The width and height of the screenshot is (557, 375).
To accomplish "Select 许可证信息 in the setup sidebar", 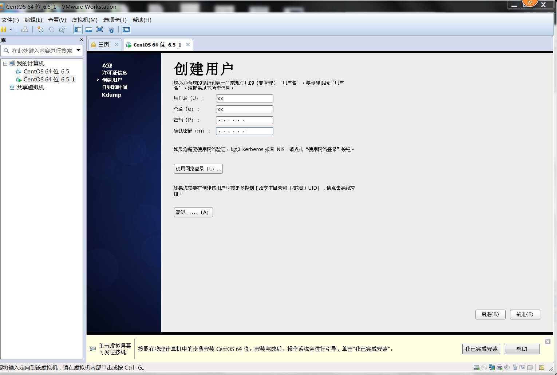I will 114,73.
